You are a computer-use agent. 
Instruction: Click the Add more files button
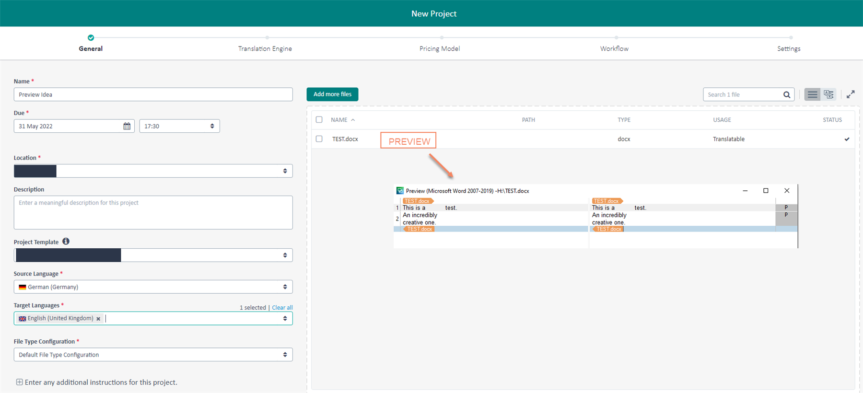(x=332, y=94)
